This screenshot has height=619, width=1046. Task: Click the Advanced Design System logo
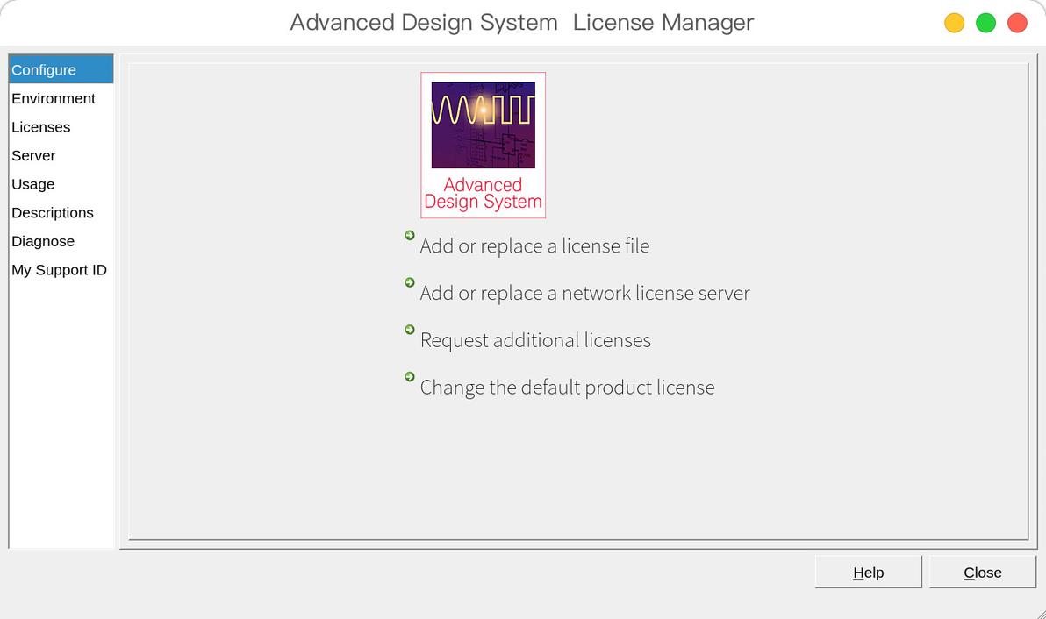click(483, 146)
